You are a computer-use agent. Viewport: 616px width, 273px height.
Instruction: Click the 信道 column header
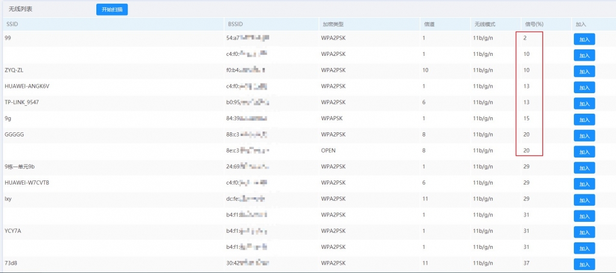429,24
